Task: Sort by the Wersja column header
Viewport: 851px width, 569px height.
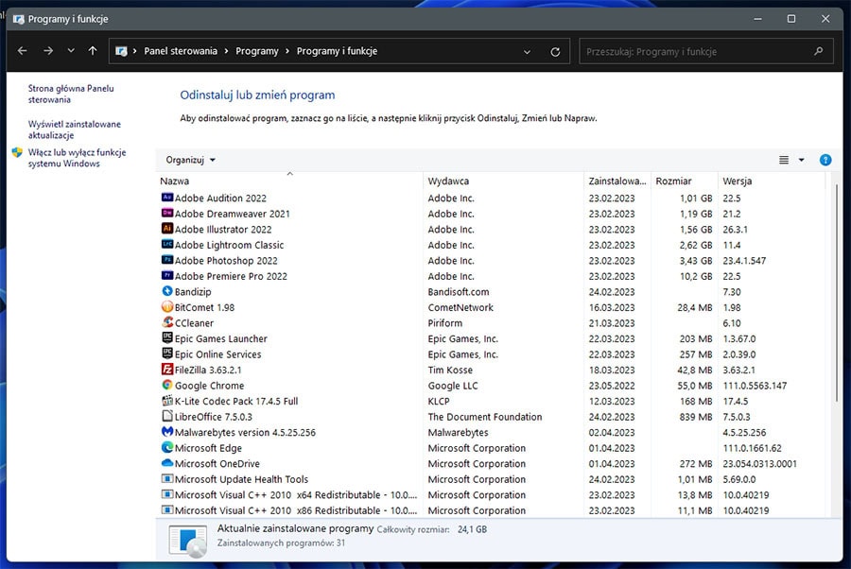Action: [x=771, y=181]
